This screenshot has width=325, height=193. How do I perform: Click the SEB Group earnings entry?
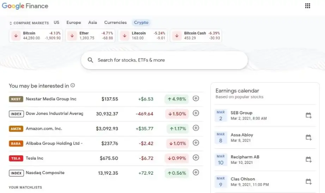(x=265, y=116)
